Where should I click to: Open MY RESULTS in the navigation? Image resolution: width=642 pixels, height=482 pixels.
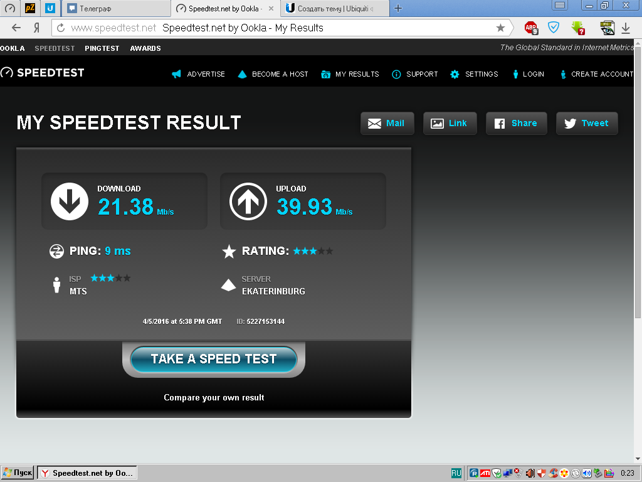click(350, 74)
